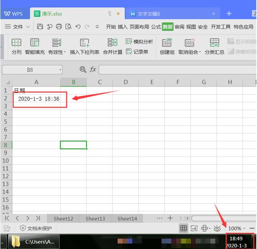Image resolution: width=257 pixels, height=249 pixels.
Task: Open the 记录单 form tool
Action: click(x=137, y=52)
